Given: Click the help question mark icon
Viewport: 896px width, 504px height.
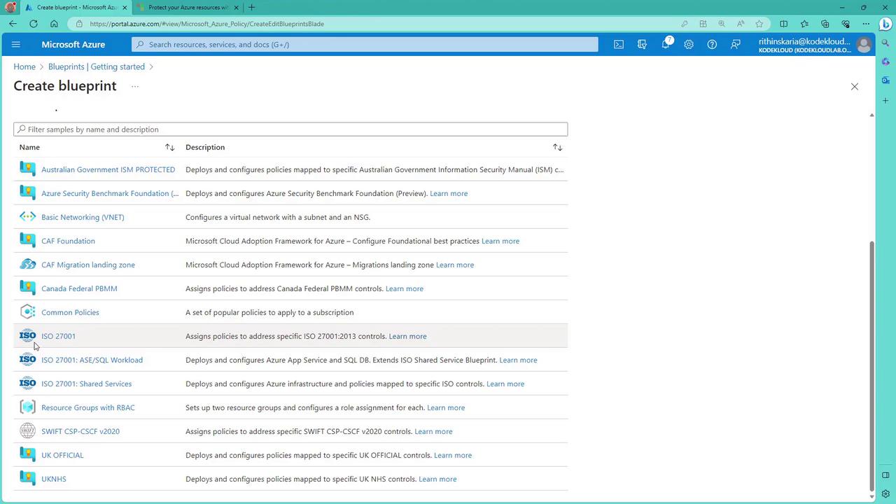Looking at the screenshot, I should tap(712, 44).
